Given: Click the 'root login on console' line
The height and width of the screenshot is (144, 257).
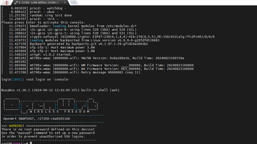Looking at the screenshot, I should (35, 79).
